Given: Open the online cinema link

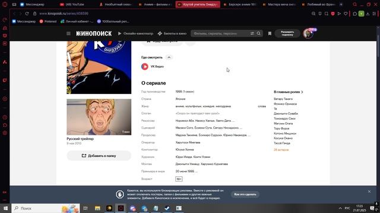Looking at the screenshot, I should [x=136, y=34].
